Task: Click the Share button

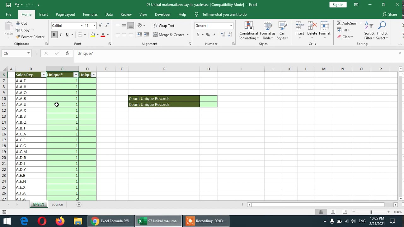Action: (x=390, y=15)
